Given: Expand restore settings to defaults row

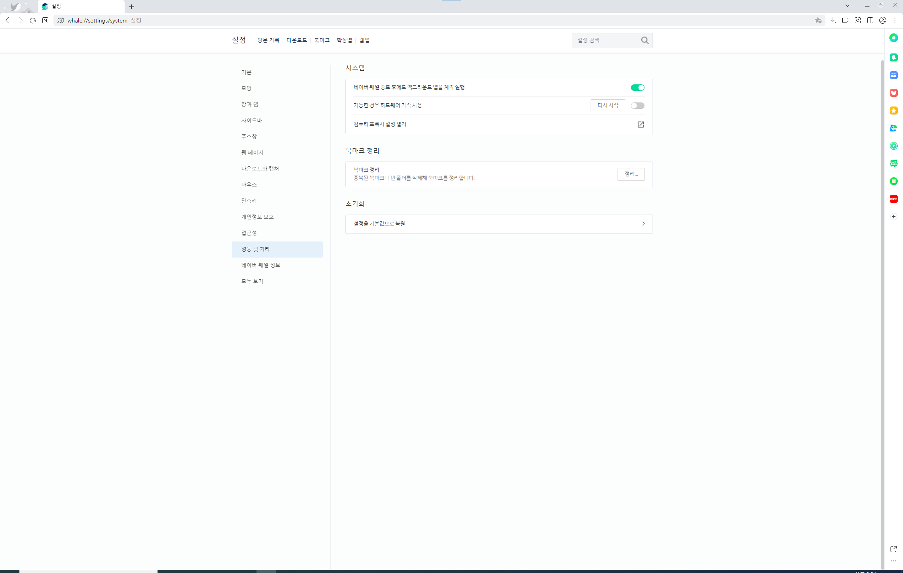Looking at the screenshot, I should (x=499, y=224).
